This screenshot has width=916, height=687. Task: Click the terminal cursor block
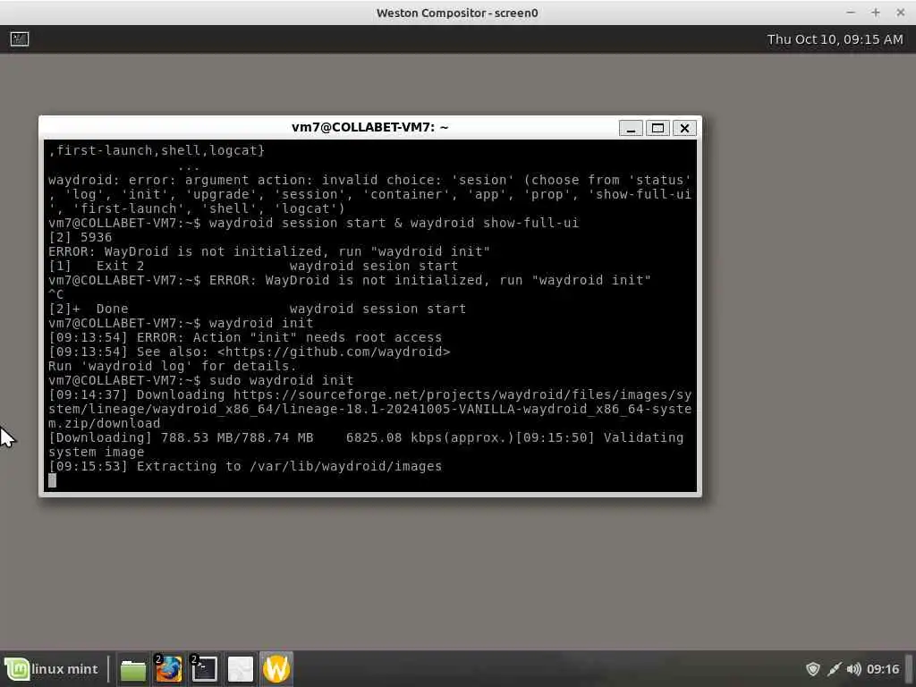52,480
